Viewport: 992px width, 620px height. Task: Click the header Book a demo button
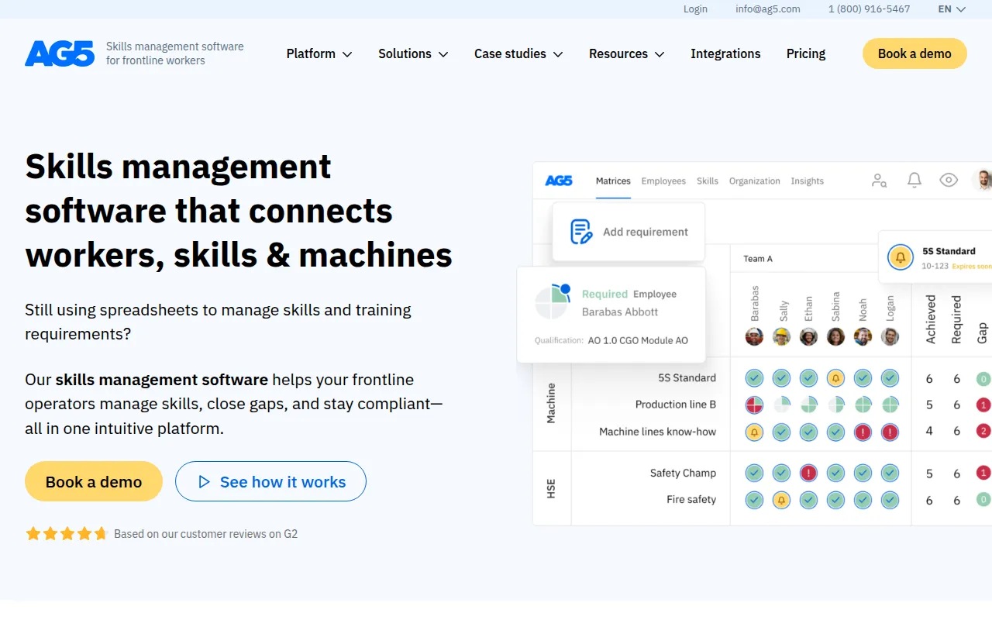point(914,53)
